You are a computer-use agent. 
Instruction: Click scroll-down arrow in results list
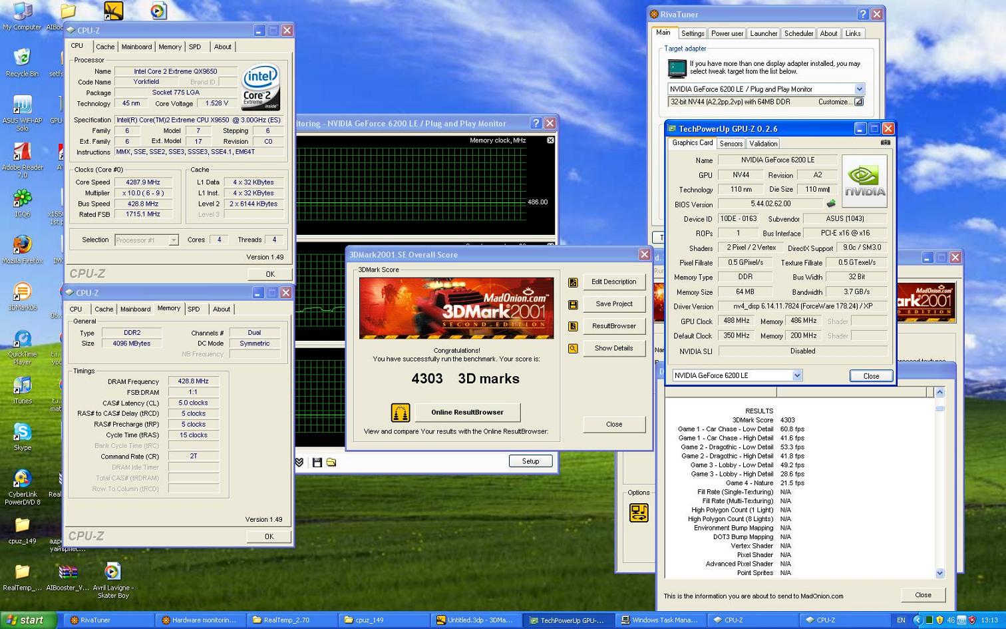pyautogui.click(x=939, y=572)
